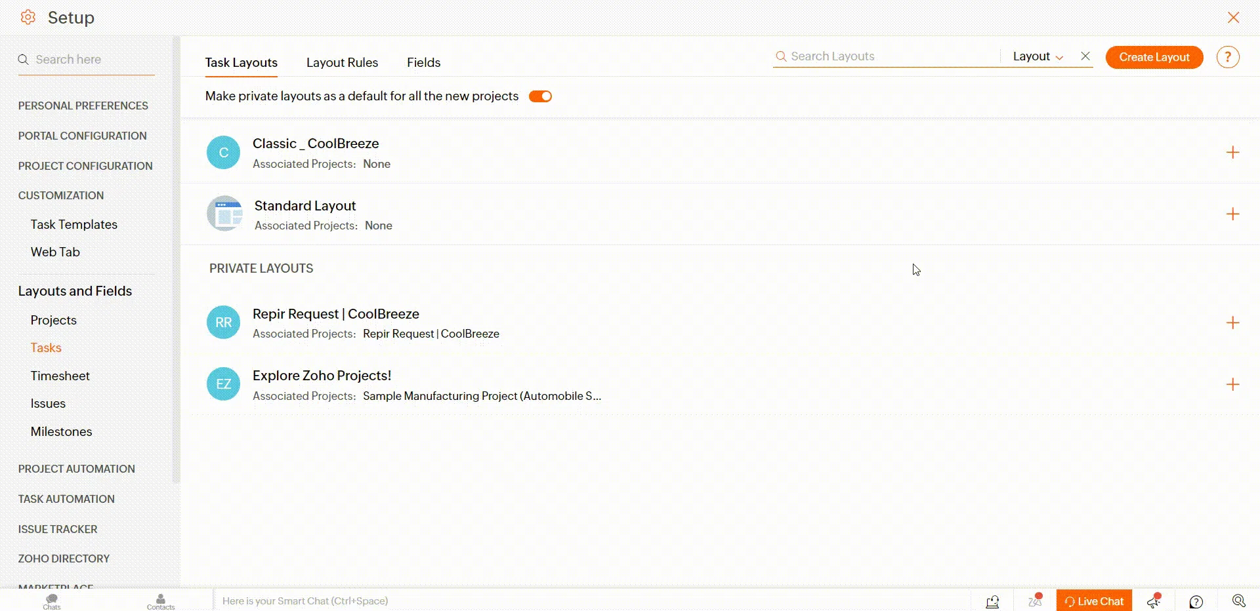Click the Standard Layout thumbnail icon
Image resolution: width=1260 pixels, height=611 pixels.
point(224,214)
